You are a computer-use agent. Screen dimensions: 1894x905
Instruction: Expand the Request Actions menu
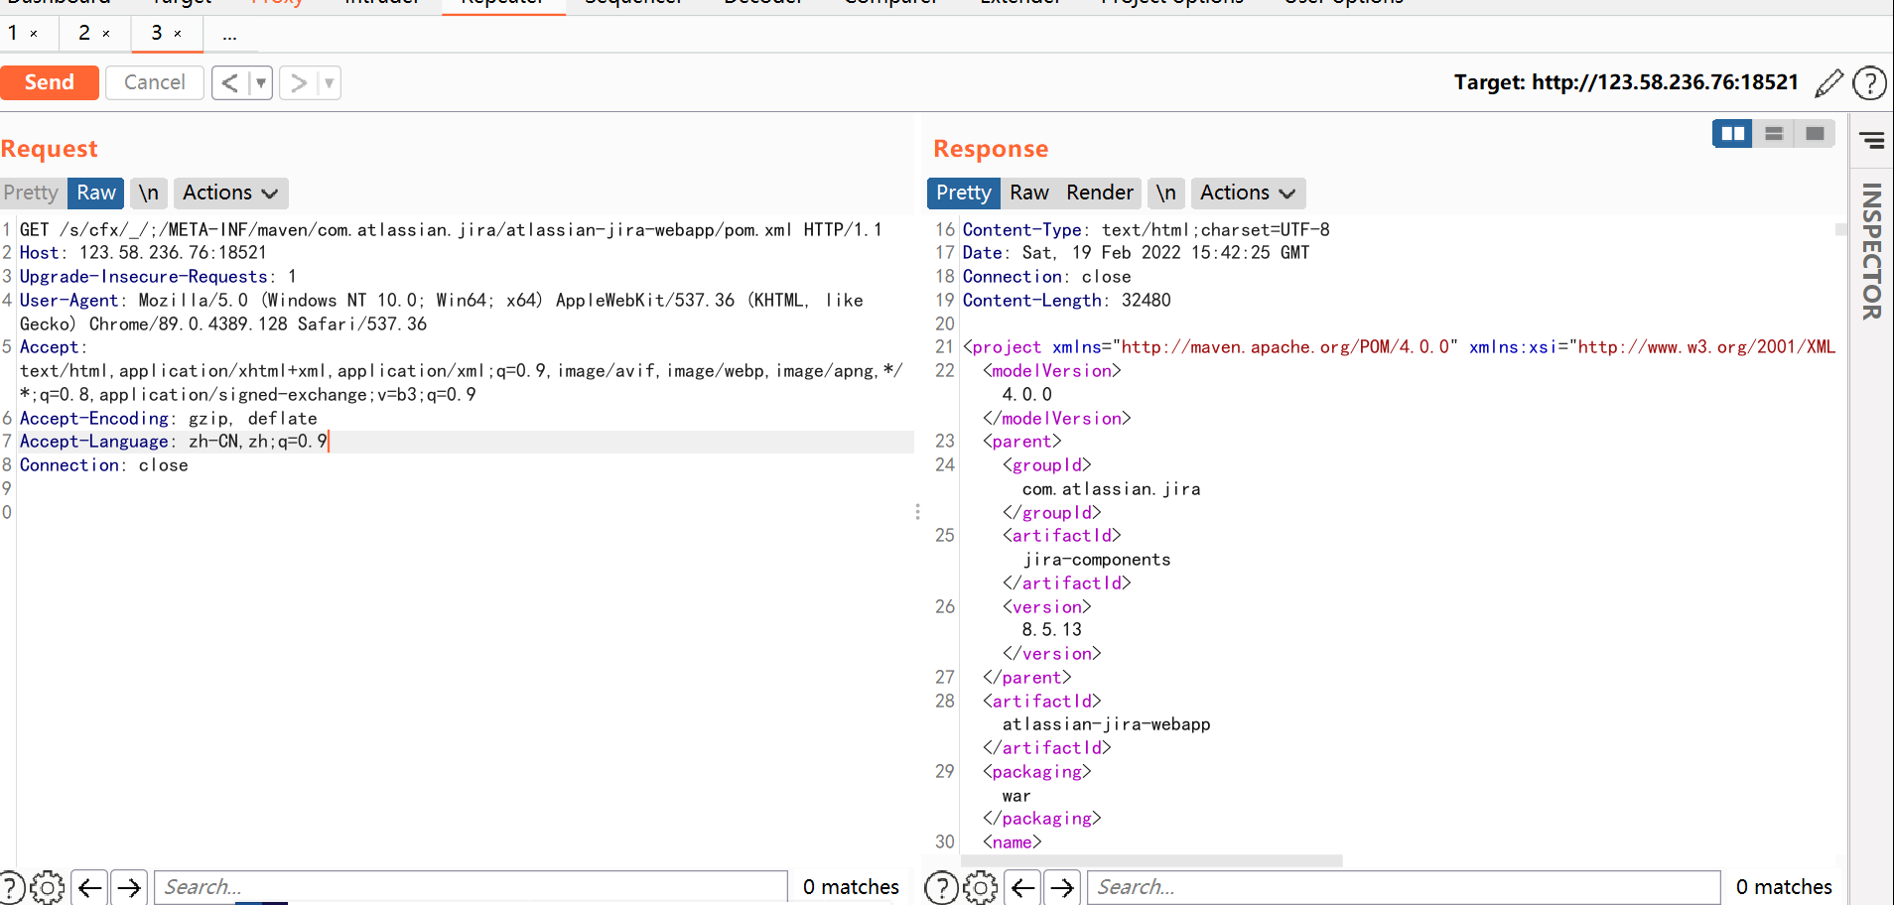(x=230, y=193)
